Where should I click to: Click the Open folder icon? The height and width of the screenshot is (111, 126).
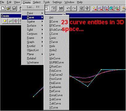click(x=8, y=8)
